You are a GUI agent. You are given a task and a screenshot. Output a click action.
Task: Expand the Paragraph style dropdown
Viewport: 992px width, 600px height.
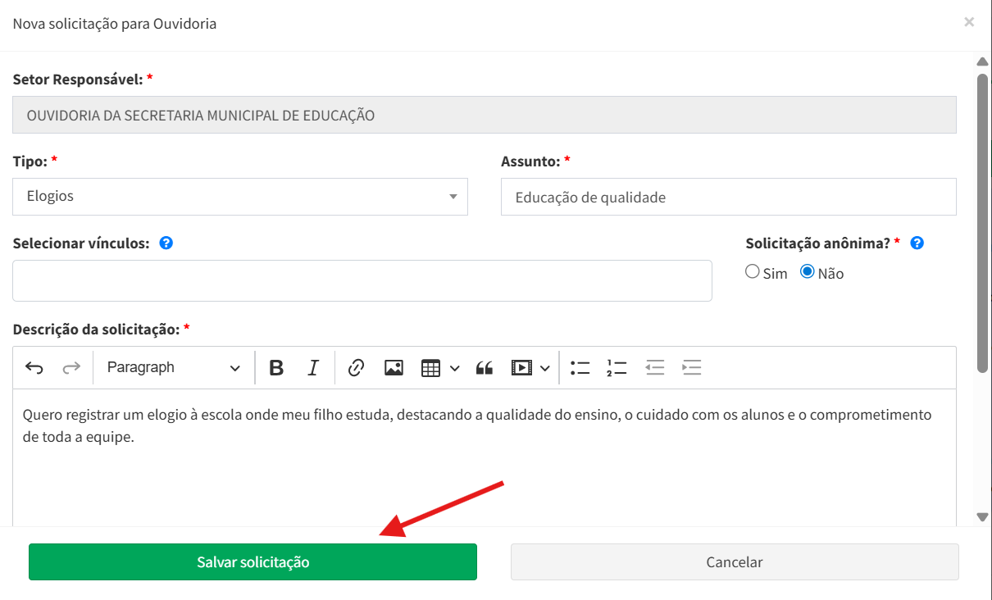pyautogui.click(x=174, y=368)
